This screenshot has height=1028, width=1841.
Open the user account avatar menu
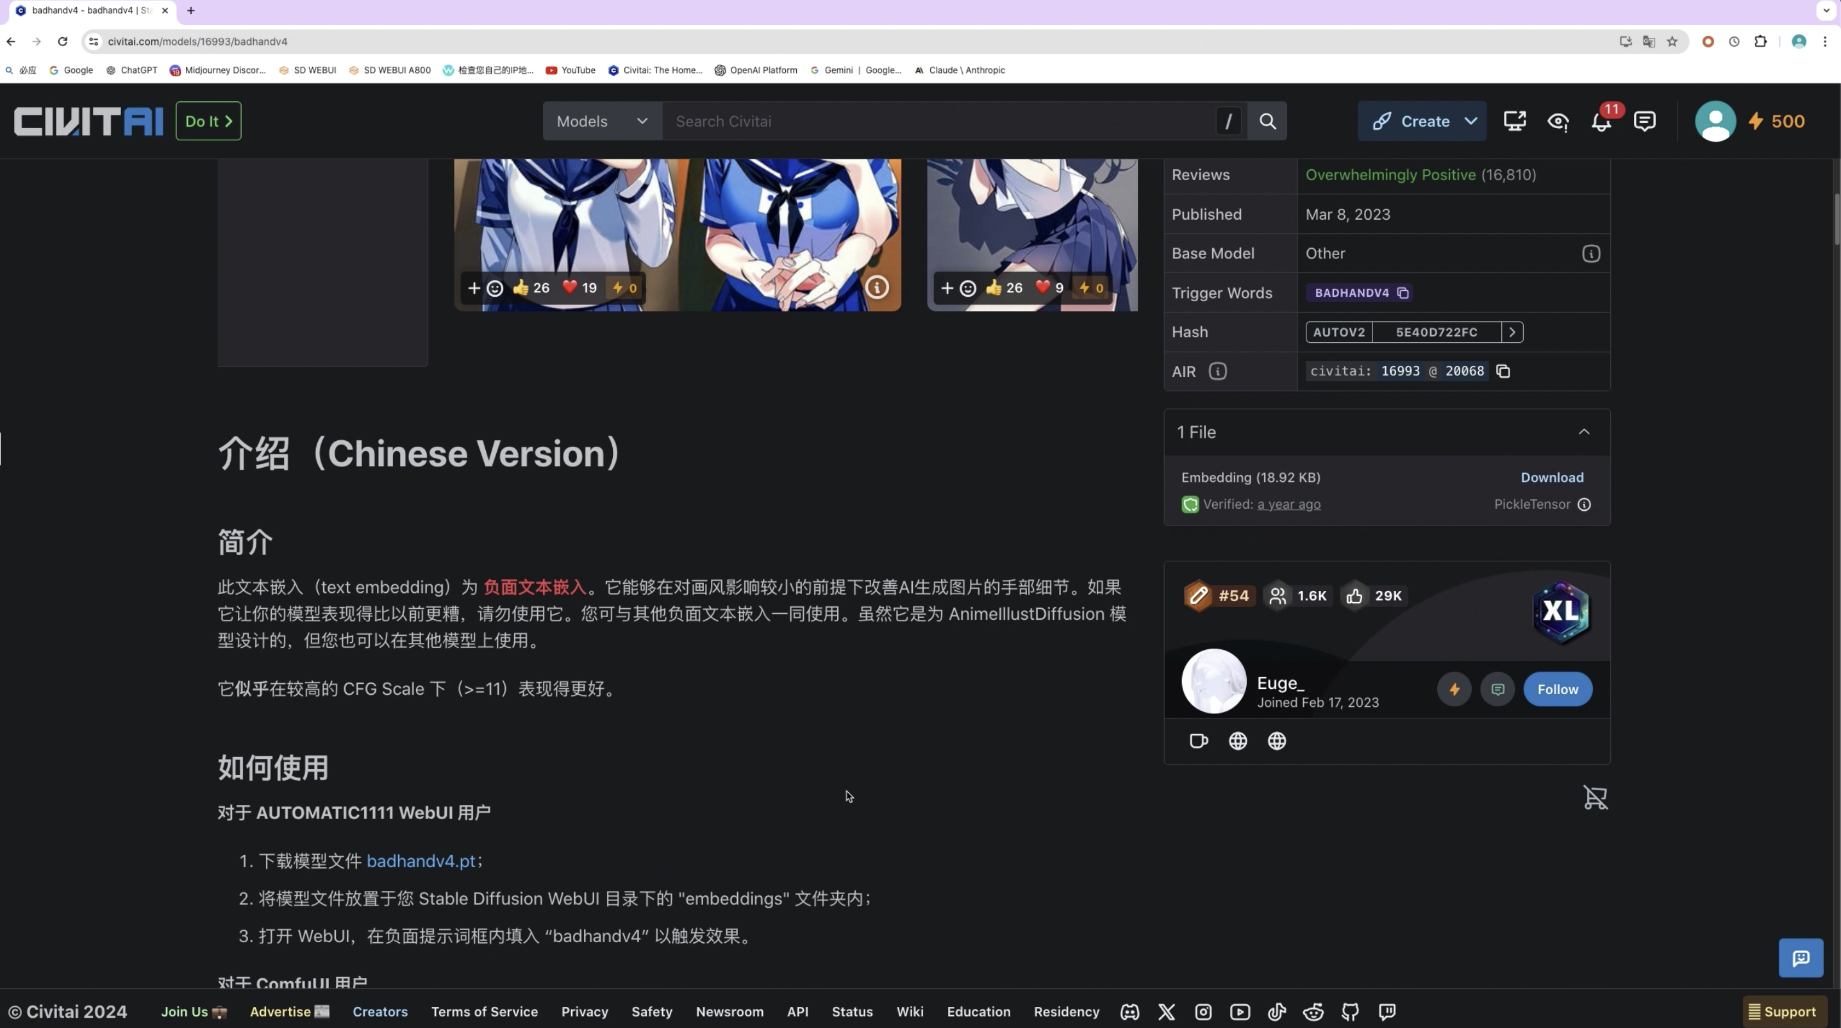click(1715, 120)
